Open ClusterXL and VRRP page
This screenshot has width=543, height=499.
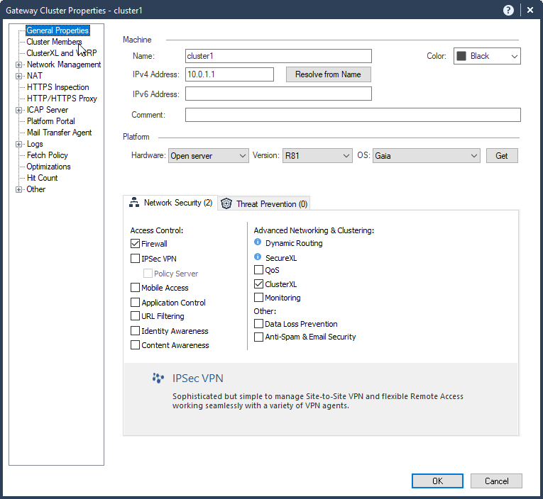(62, 53)
